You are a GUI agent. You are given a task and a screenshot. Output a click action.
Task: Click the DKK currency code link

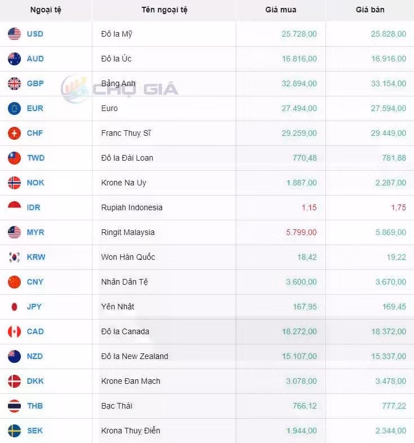click(x=35, y=381)
